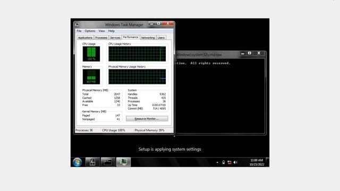
Task: Open the File menu in Task Manager
Action: click(79, 31)
